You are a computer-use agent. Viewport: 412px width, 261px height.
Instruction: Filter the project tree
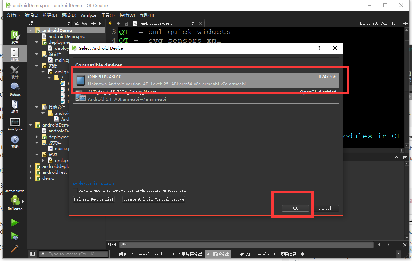(76, 23)
